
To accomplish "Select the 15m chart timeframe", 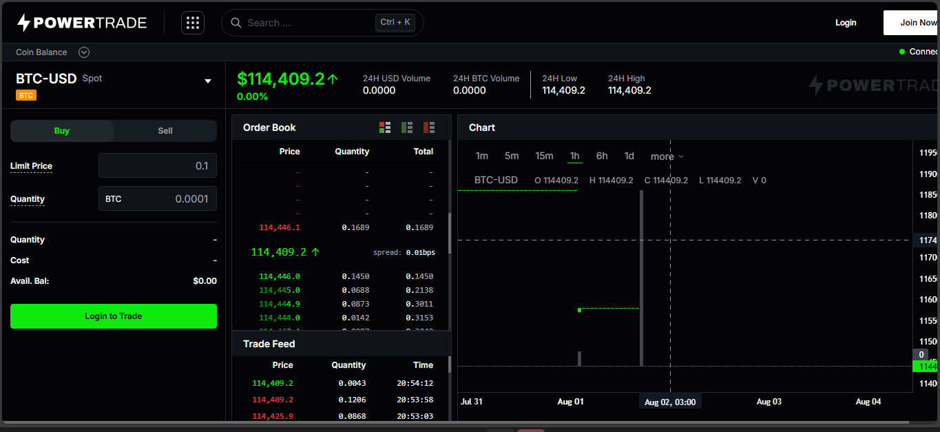I will [544, 156].
